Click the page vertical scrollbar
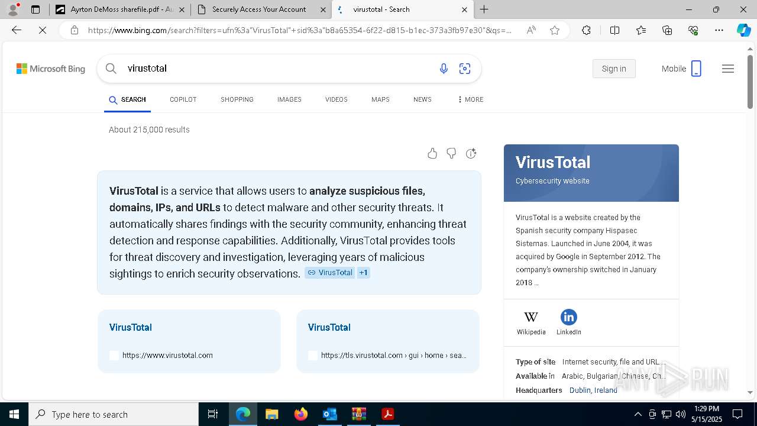Image resolution: width=757 pixels, height=426 pixels. coord(750,81)
